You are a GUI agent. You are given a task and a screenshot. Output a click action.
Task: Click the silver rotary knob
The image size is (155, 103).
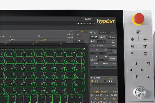tap(140, 92)
